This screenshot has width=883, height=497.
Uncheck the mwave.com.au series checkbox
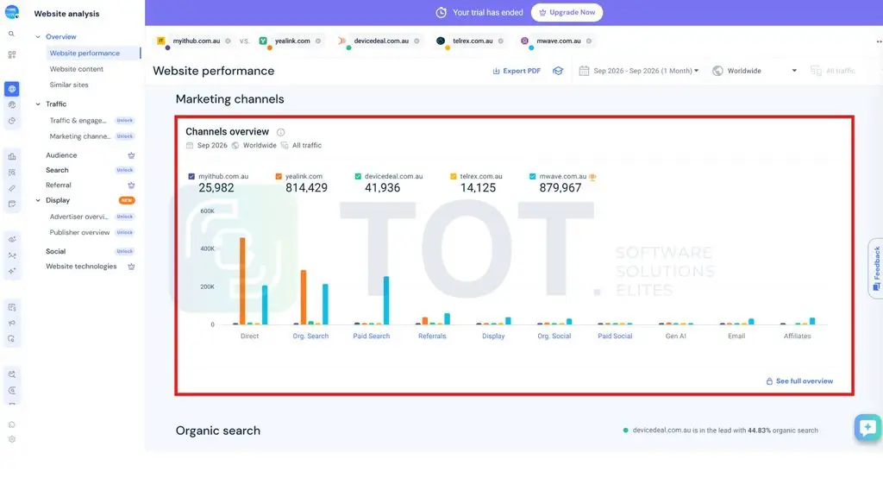(533, 176)
